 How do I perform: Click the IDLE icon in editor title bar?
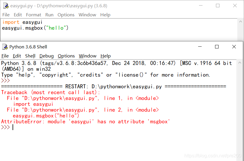pos(6,6)
